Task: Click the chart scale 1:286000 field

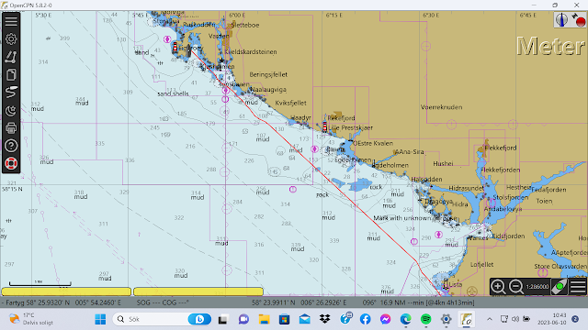Action: tap(537, 287)
